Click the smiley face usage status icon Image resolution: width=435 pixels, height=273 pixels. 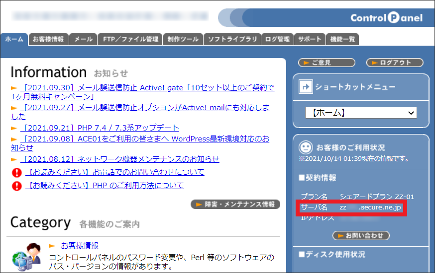click(305, 147)
